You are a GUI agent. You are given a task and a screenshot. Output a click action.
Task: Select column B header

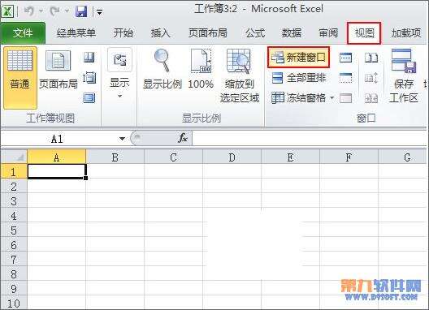coord(115,157)
